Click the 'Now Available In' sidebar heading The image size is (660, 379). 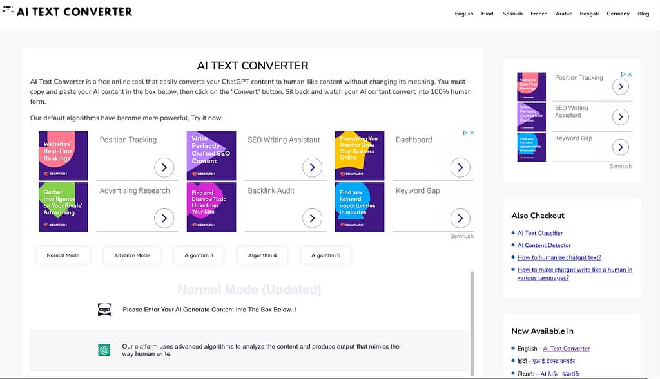[542, 331]
